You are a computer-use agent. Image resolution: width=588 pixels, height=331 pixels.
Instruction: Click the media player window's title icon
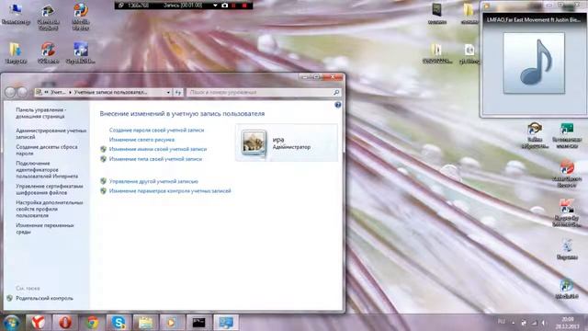click(x=487, y=6)
